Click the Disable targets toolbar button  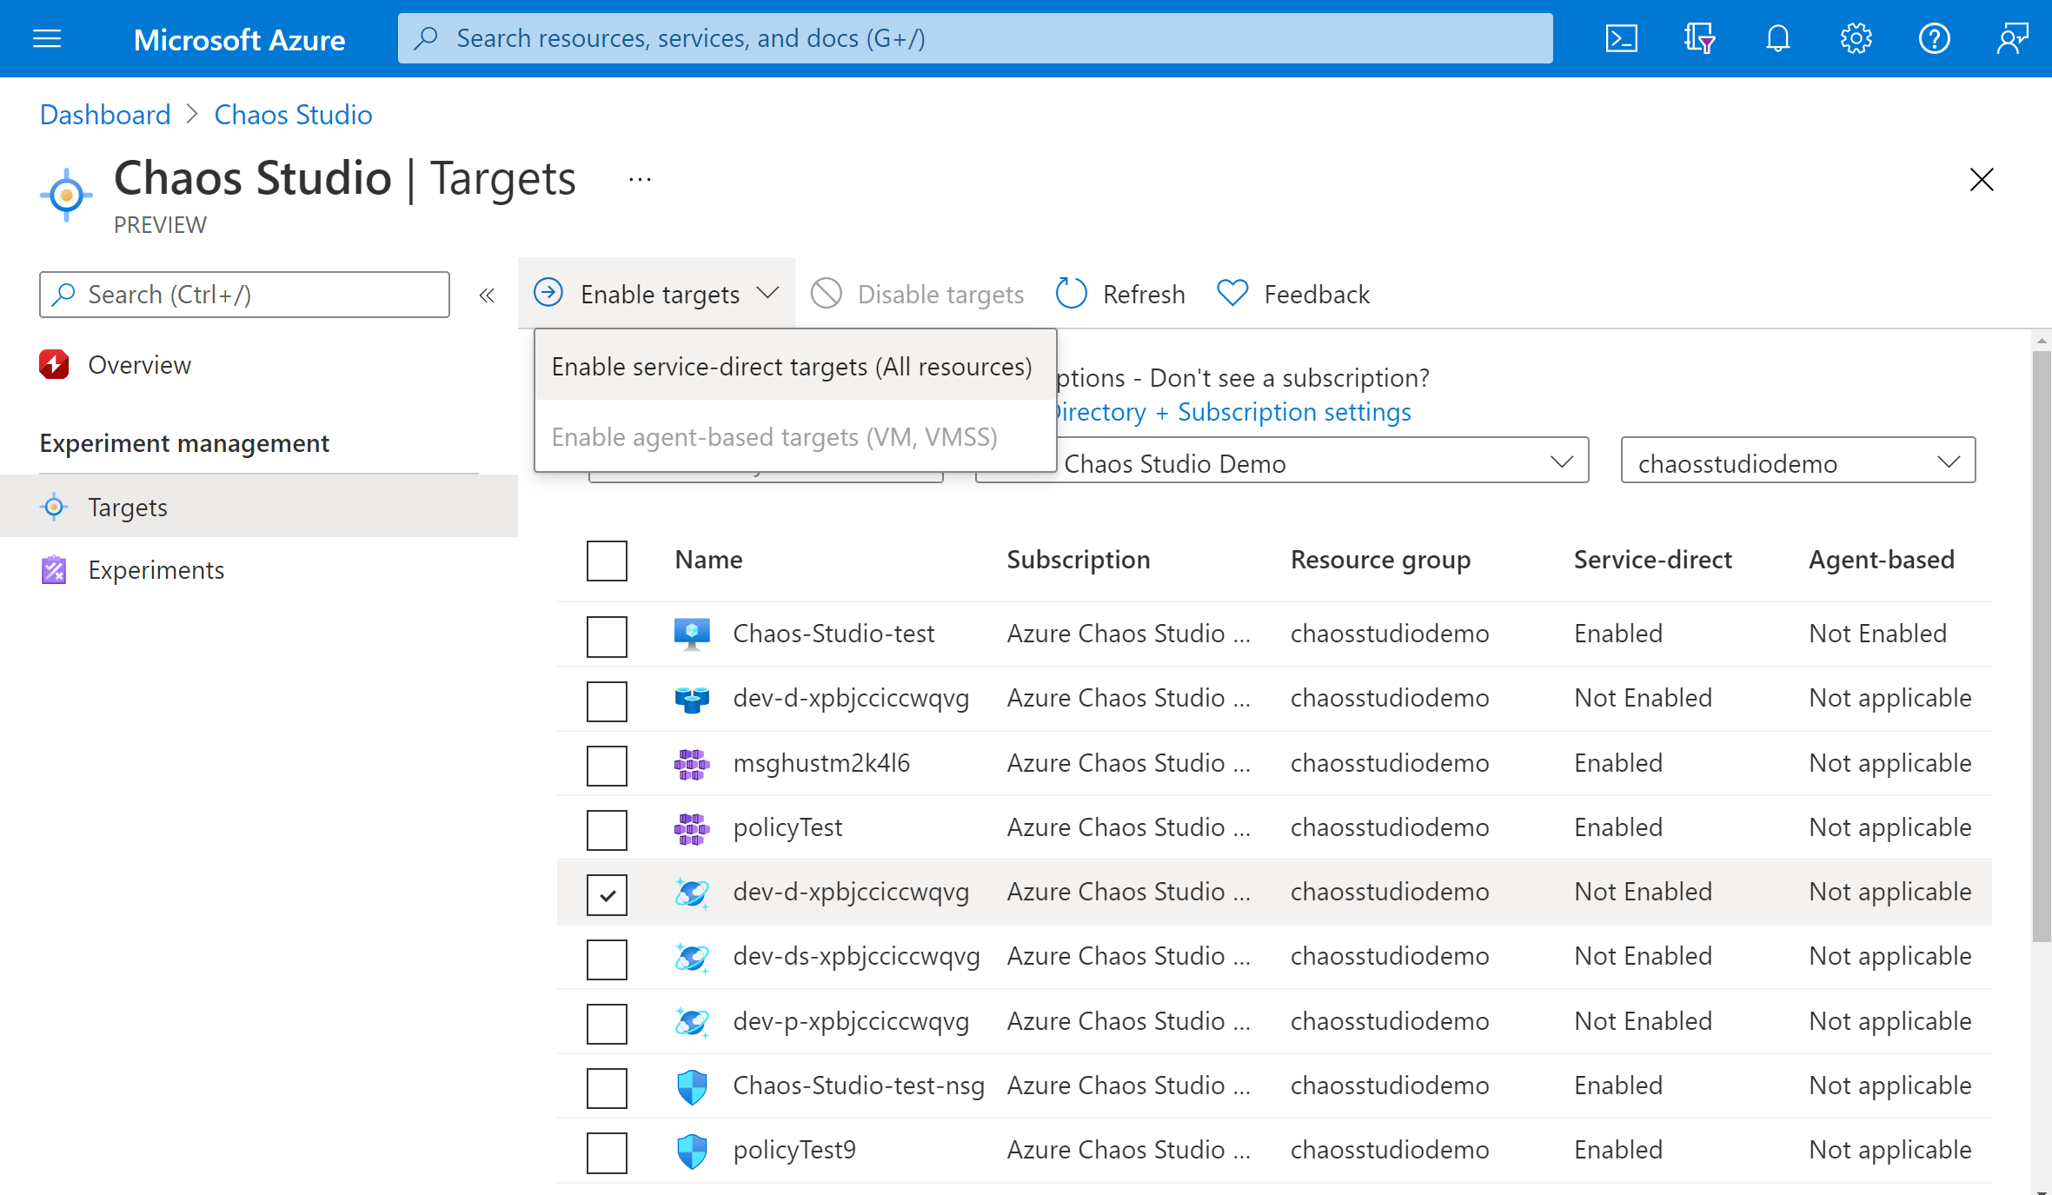coord(917,293)
